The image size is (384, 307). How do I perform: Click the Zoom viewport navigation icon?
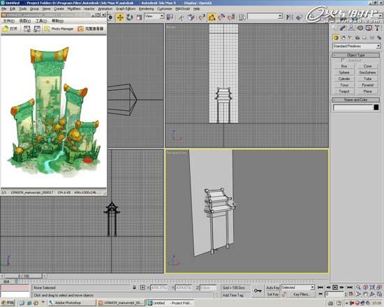coord(358,287)
